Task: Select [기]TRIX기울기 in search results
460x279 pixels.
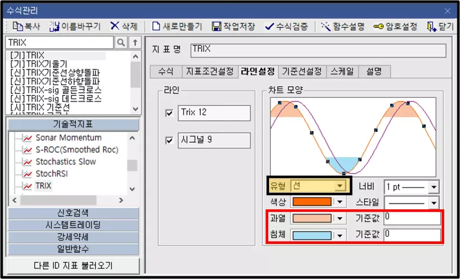Action: pos(39,63)
